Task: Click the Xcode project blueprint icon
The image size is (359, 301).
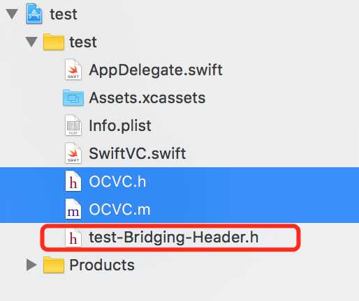Action: click(x=34, y=14)
